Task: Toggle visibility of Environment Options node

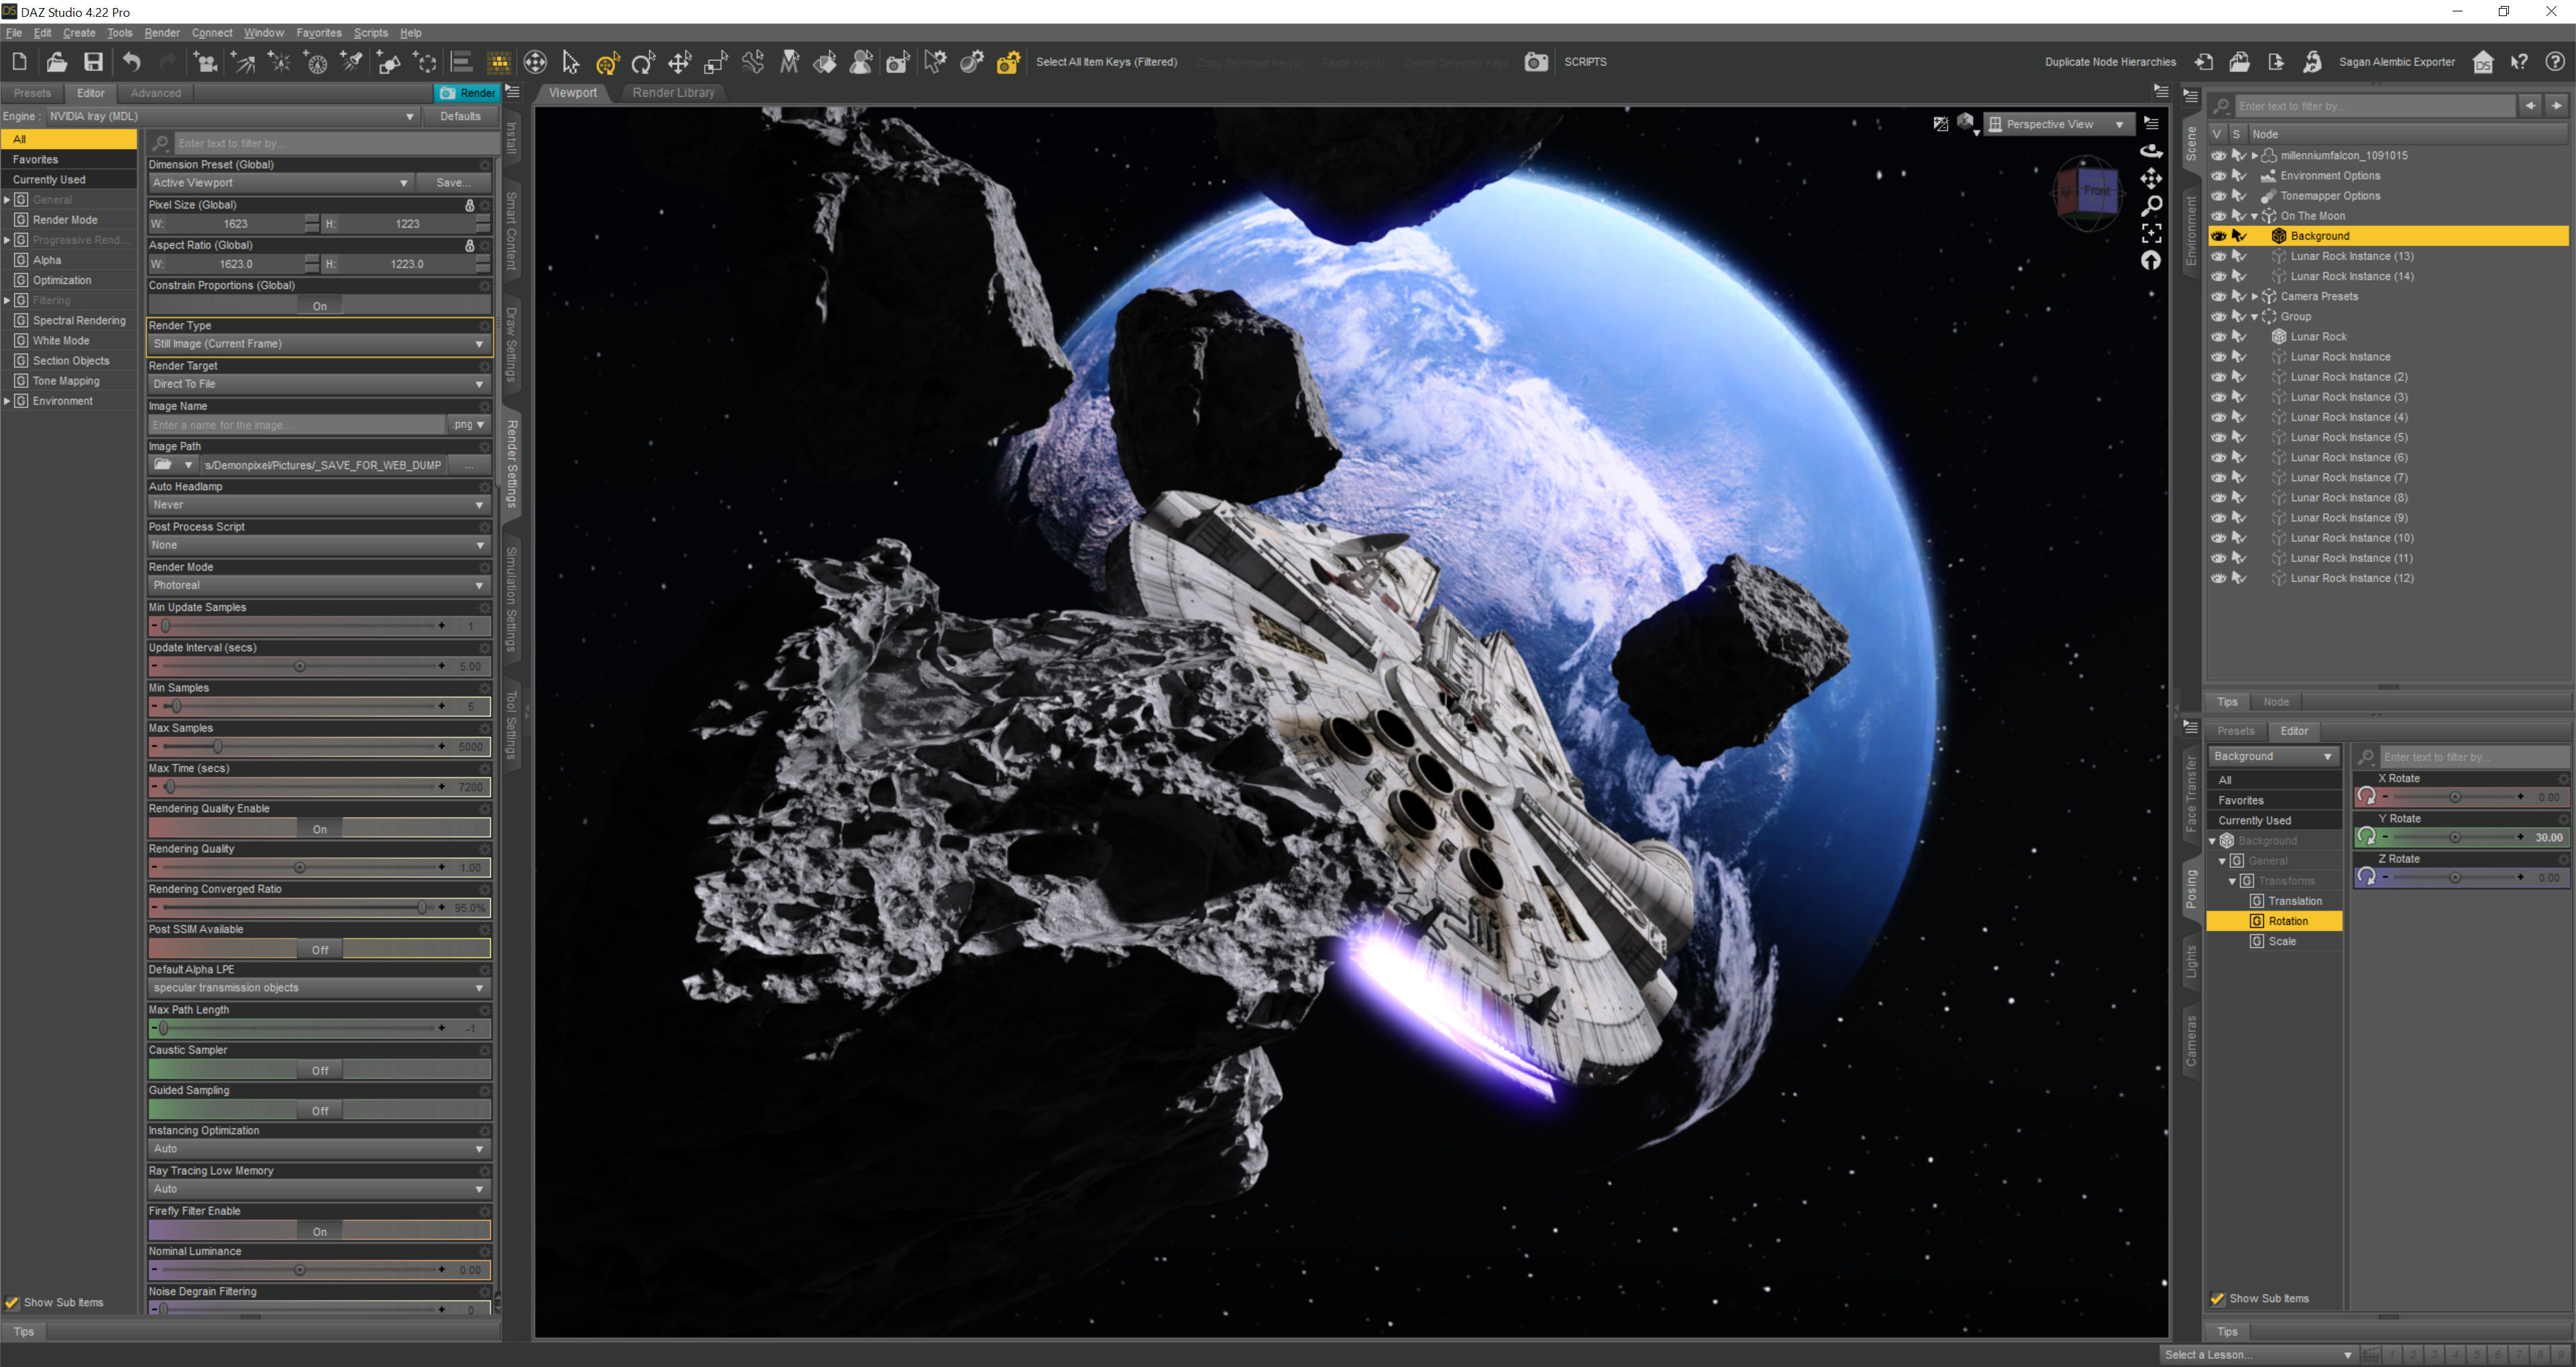Action: (2218, 176)
